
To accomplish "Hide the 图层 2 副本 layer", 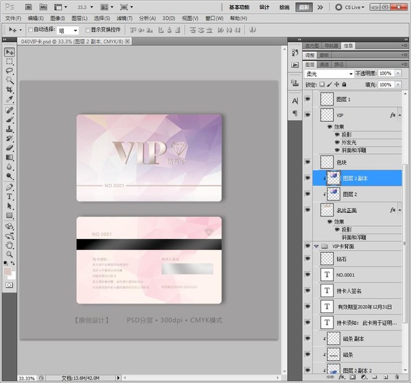I will point(308,178).
